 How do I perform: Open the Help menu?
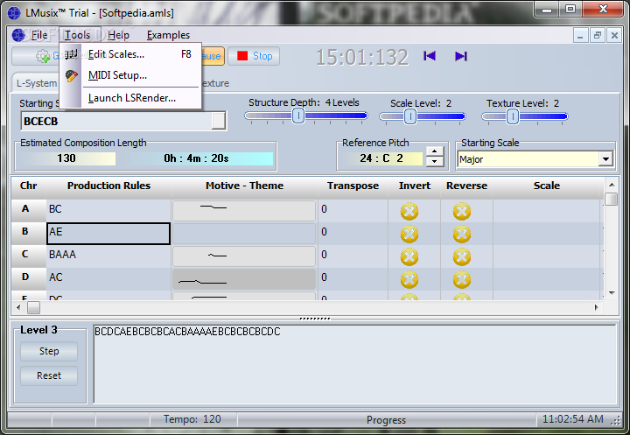(118, 35)
